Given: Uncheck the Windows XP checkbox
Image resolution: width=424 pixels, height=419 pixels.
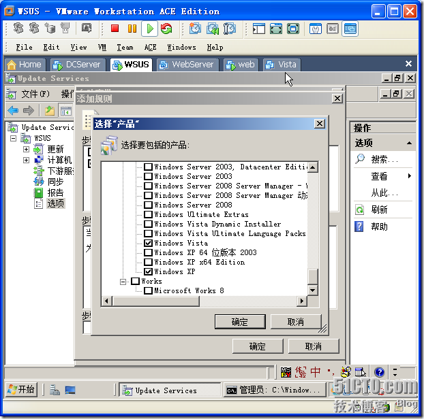Looking at the screenshot, I should point(148,271).
